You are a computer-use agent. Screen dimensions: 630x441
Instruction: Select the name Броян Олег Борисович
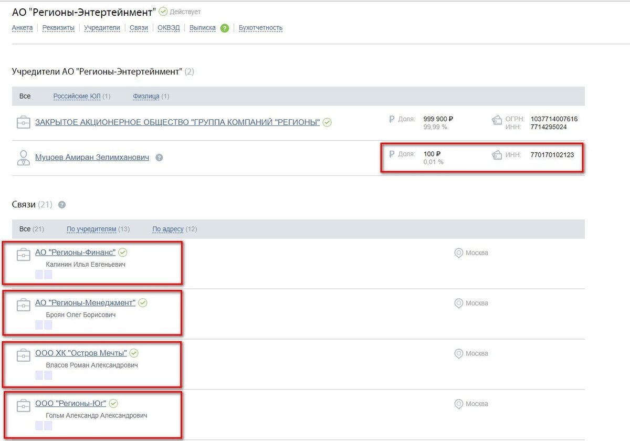click(x=81, y=315)
